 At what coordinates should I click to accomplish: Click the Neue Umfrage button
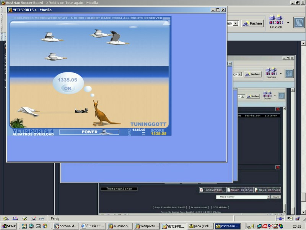[267, 190]
